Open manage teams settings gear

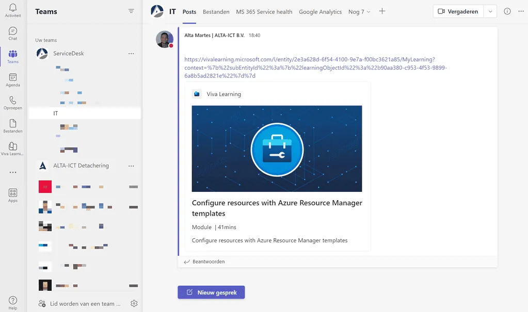[x=134, y=304]
